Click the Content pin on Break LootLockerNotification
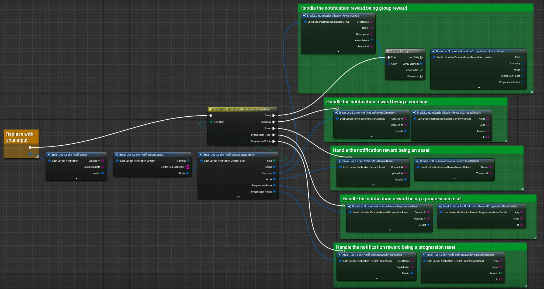The image size is (544, 289). click(x=103, y=173)
